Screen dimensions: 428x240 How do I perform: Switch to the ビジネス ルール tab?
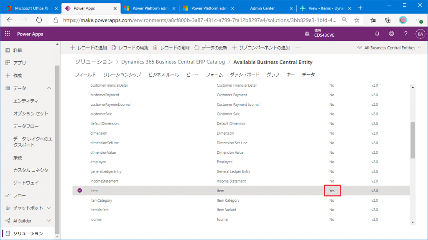(x=163, y=75)
